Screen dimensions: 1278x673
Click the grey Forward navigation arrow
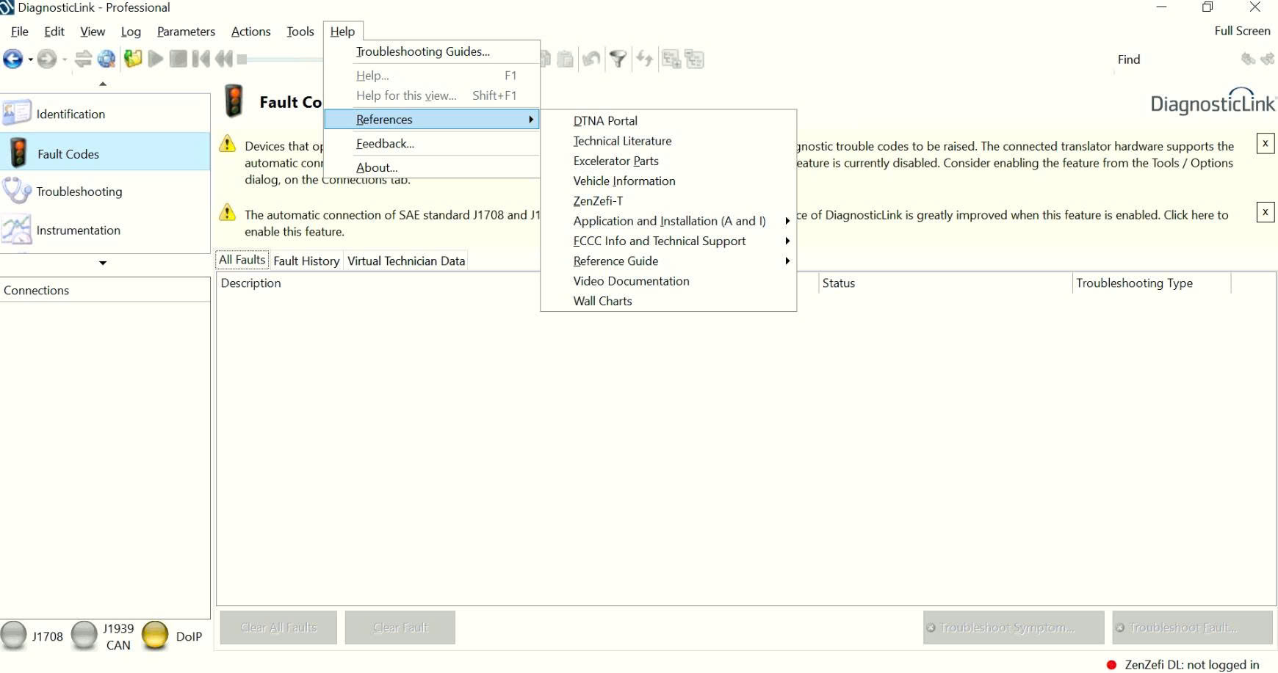(x=46, y=59)
